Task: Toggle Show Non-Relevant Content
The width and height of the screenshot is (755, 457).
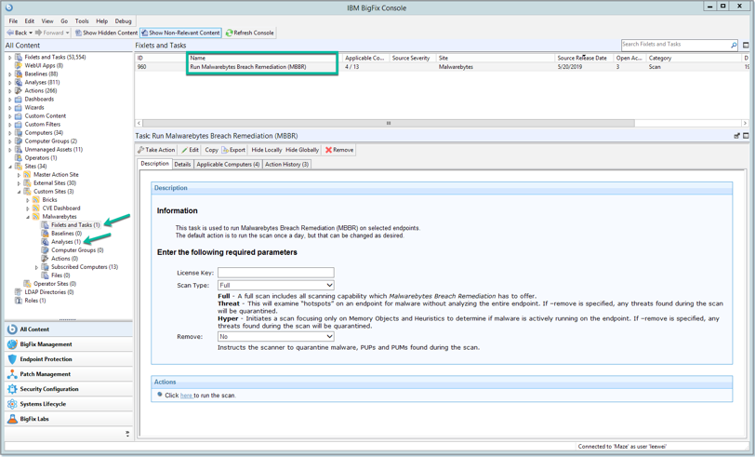Action: pyautogui.click(x=180, y=33)
